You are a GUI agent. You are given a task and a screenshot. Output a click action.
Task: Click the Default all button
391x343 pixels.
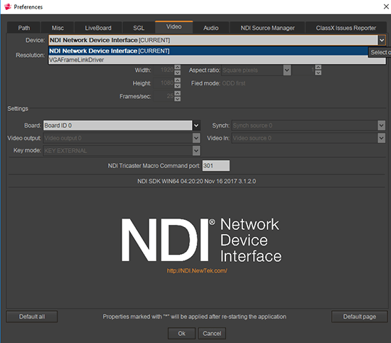coord(32,317)
